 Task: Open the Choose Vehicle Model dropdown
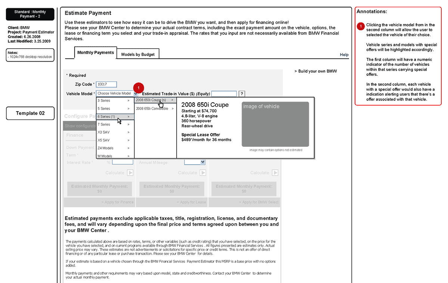point(116,93)
